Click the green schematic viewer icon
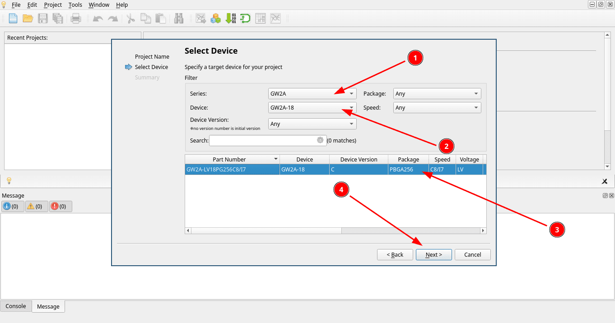 245,18
